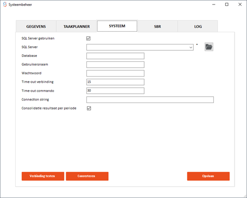Viewport: 247px width, 198px height.
Task: Toggle the SQL Server gebruiken checkbox
Action: point(88,39)
